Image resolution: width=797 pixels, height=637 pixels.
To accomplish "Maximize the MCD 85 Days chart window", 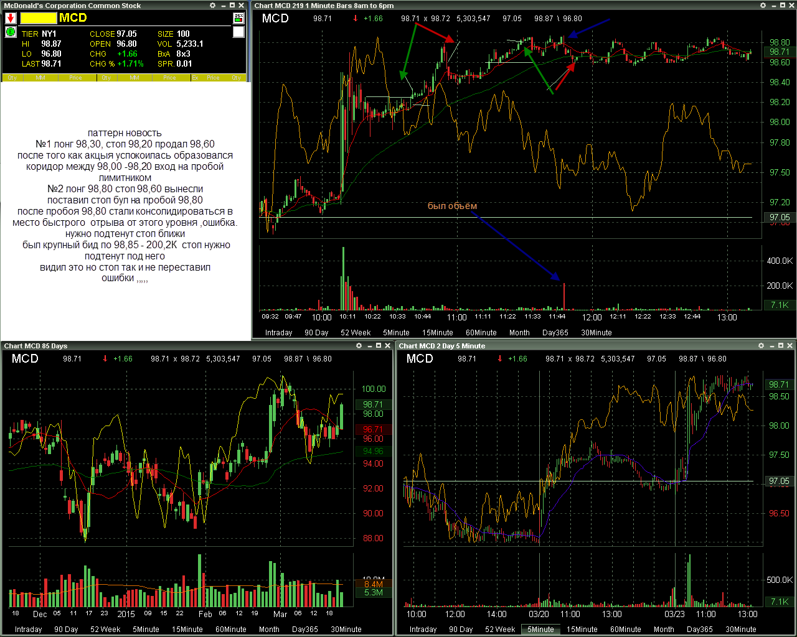I will coord(378,346).
